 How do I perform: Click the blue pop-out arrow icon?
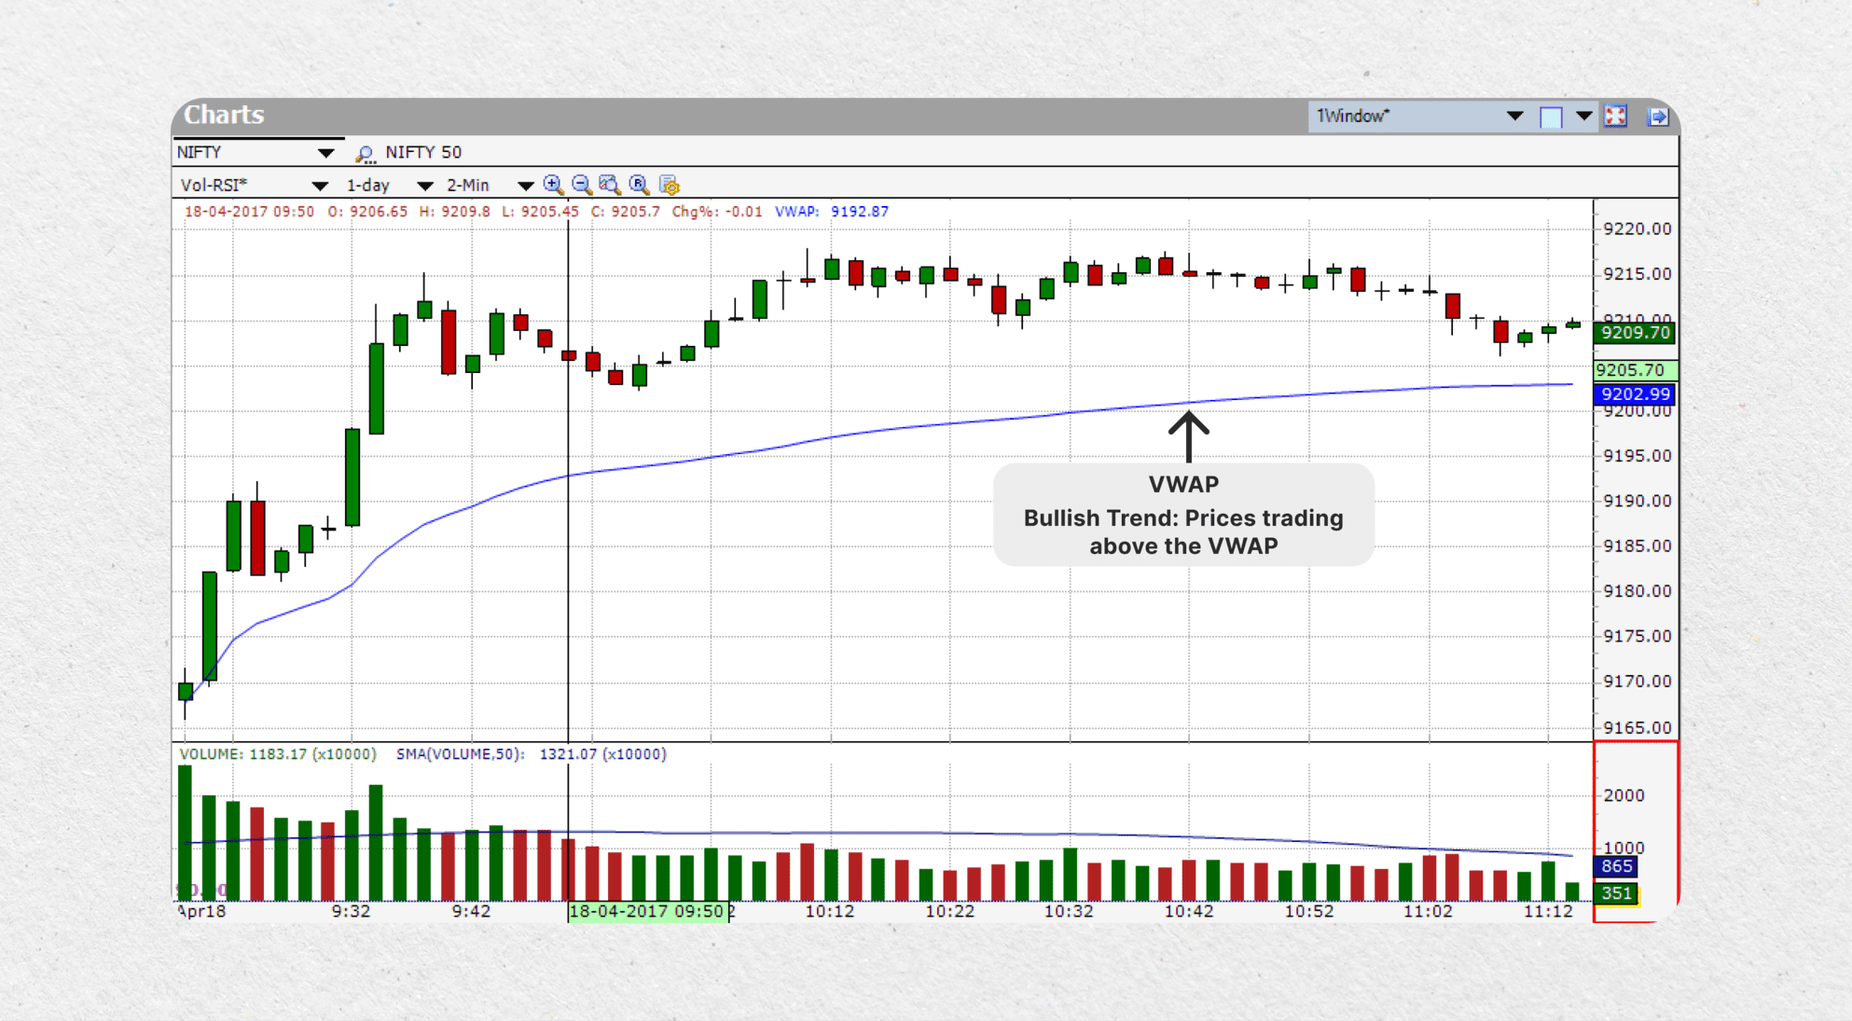1659,116
